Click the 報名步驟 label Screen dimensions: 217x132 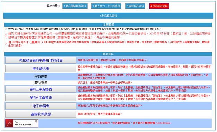pos(53,6)
